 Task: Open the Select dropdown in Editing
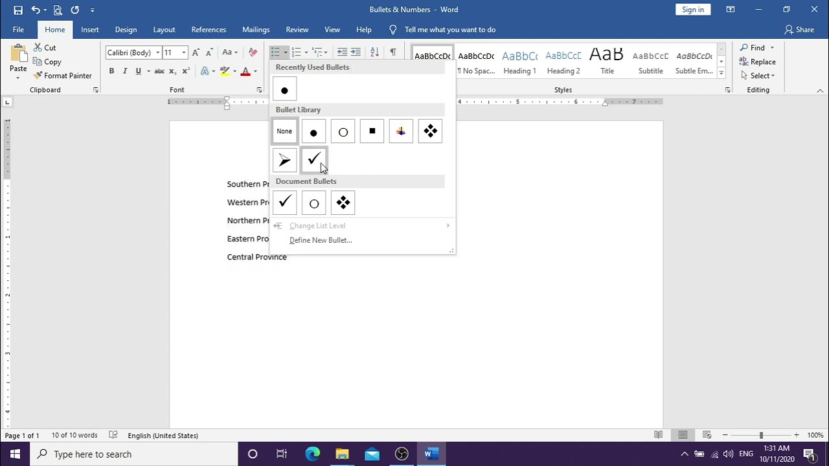(759, 76)
